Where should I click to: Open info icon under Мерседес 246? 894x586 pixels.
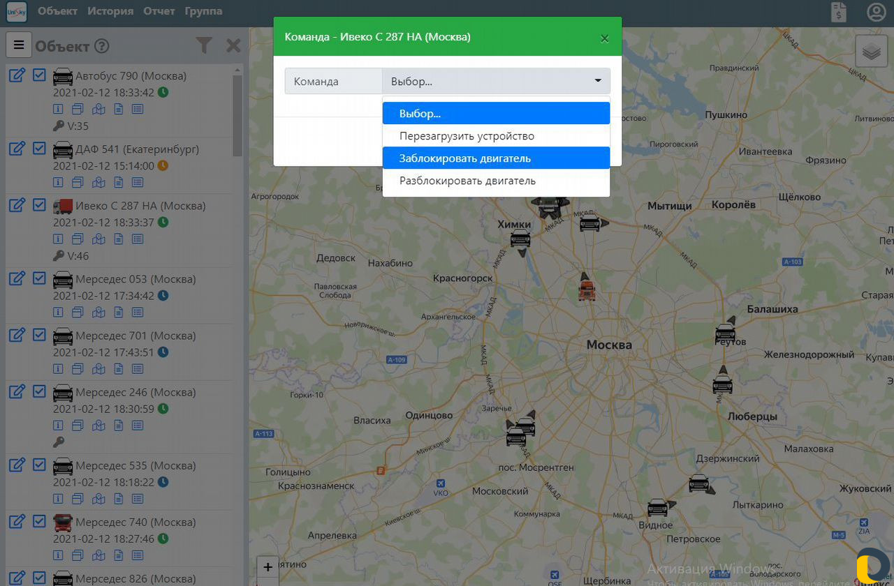(x=58, y=426)
